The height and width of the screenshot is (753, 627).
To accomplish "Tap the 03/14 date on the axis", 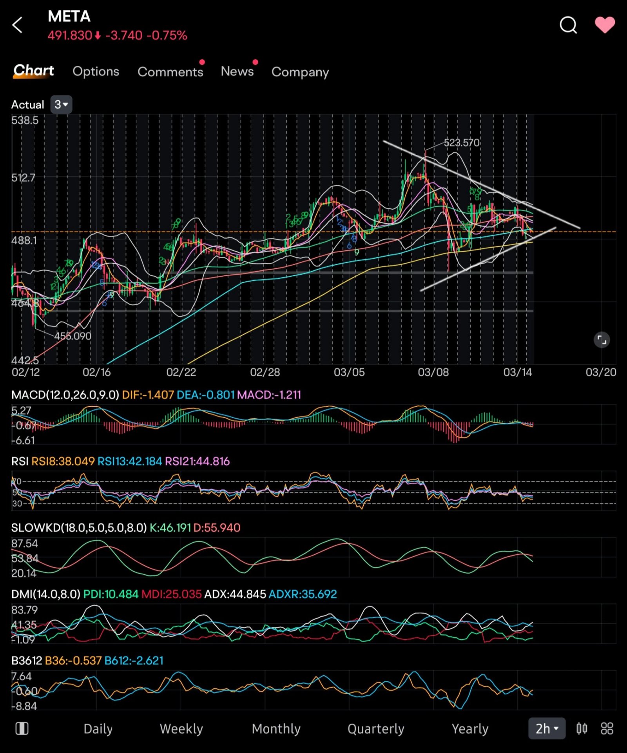I will pos(517,372).
